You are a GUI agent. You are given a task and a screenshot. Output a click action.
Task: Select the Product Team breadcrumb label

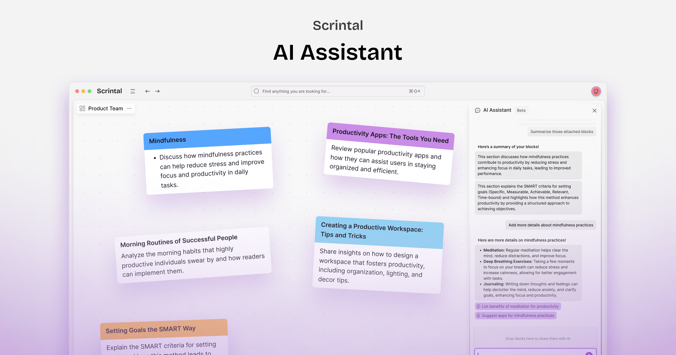tap(105, 108)
